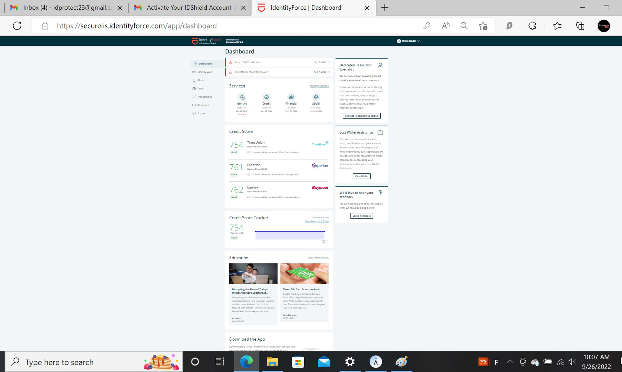This screenshot has height=372, width=622.
Task: Click the feedback question mark icon
Action: point(380,193)
